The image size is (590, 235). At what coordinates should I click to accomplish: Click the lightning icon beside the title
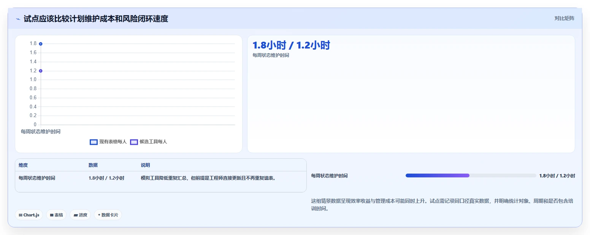pos(18,19)
